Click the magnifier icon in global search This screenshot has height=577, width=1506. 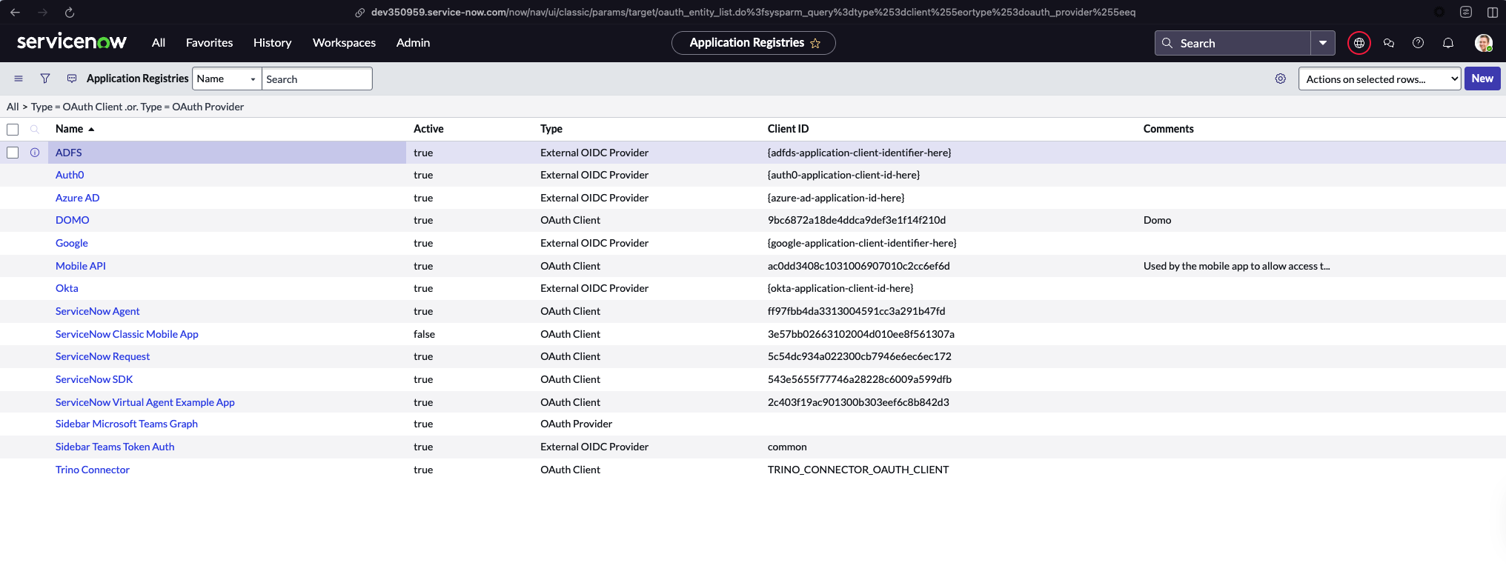pos(1167,43)
